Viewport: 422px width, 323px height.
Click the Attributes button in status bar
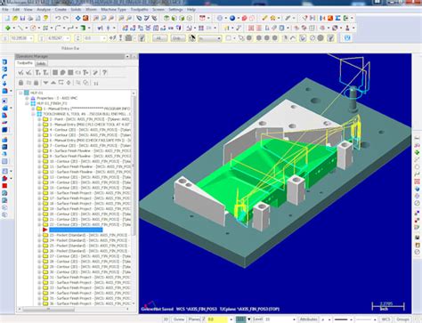308,319
